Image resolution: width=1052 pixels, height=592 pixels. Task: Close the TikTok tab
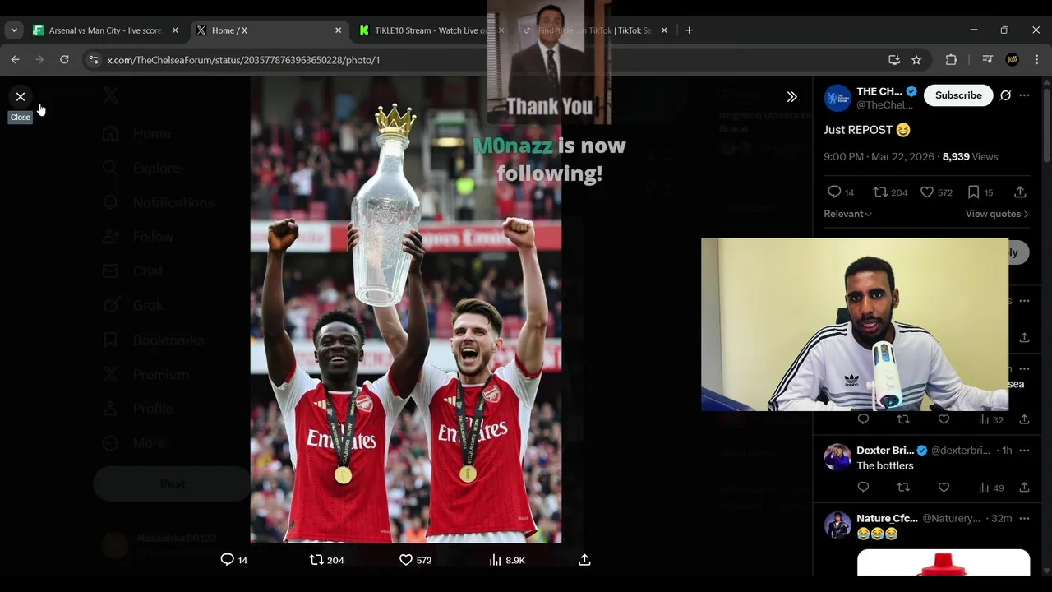pos(664,30)
